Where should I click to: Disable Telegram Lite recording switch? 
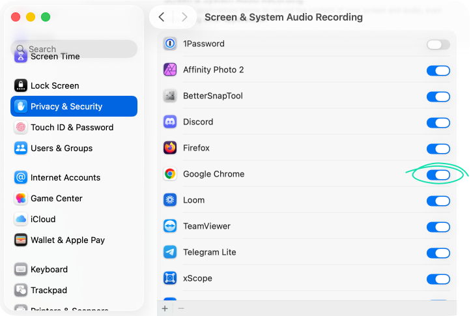tap(438, 253)
